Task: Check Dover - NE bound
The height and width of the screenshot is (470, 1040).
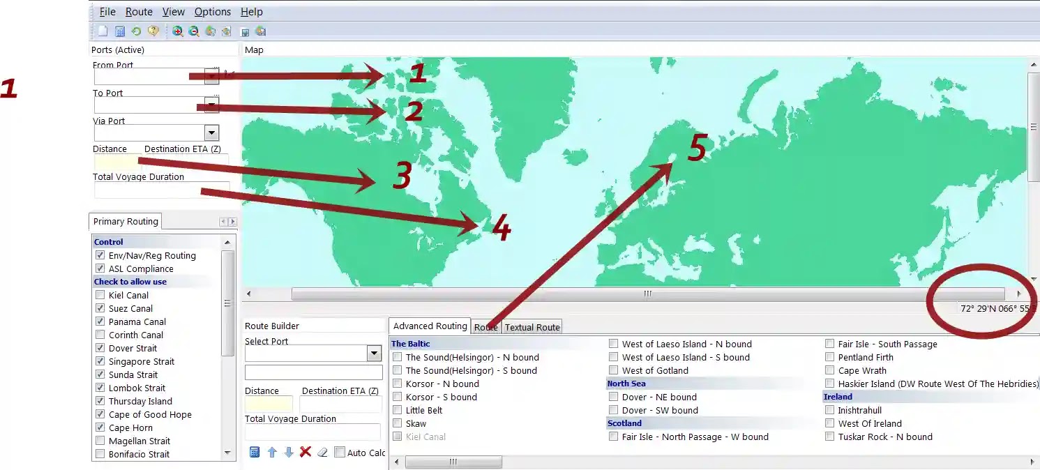Action: point(613,397)
